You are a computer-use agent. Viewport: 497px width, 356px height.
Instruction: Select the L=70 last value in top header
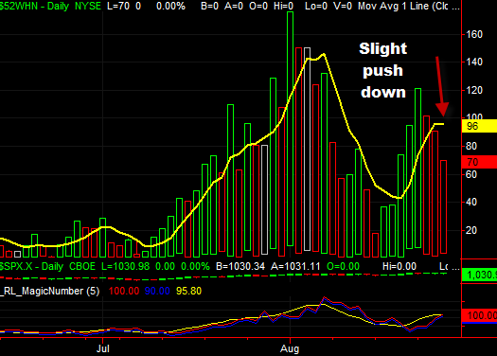point(118,6)
